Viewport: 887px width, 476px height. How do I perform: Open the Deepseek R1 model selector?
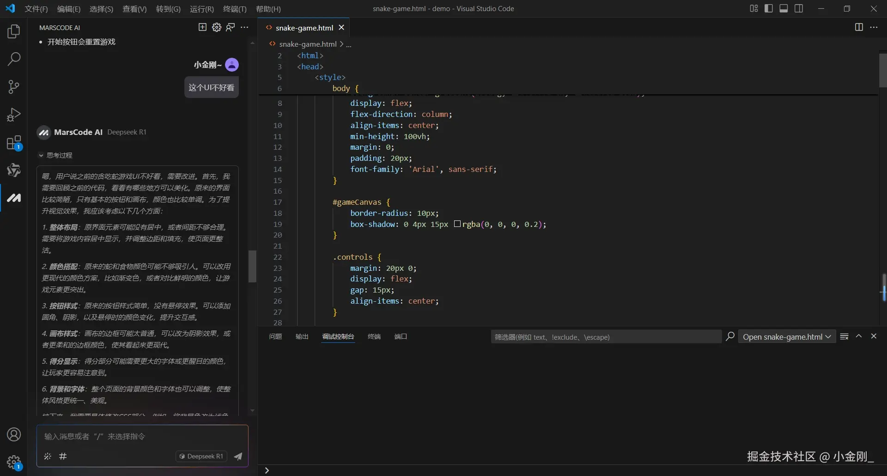click(x=201, y=457)
